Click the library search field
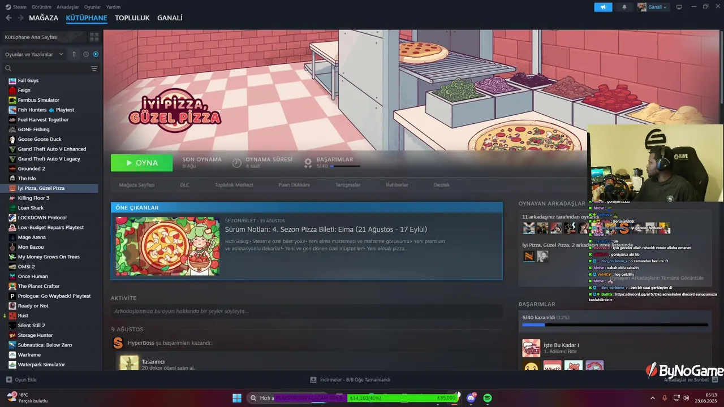 click(x=45, y=68)
